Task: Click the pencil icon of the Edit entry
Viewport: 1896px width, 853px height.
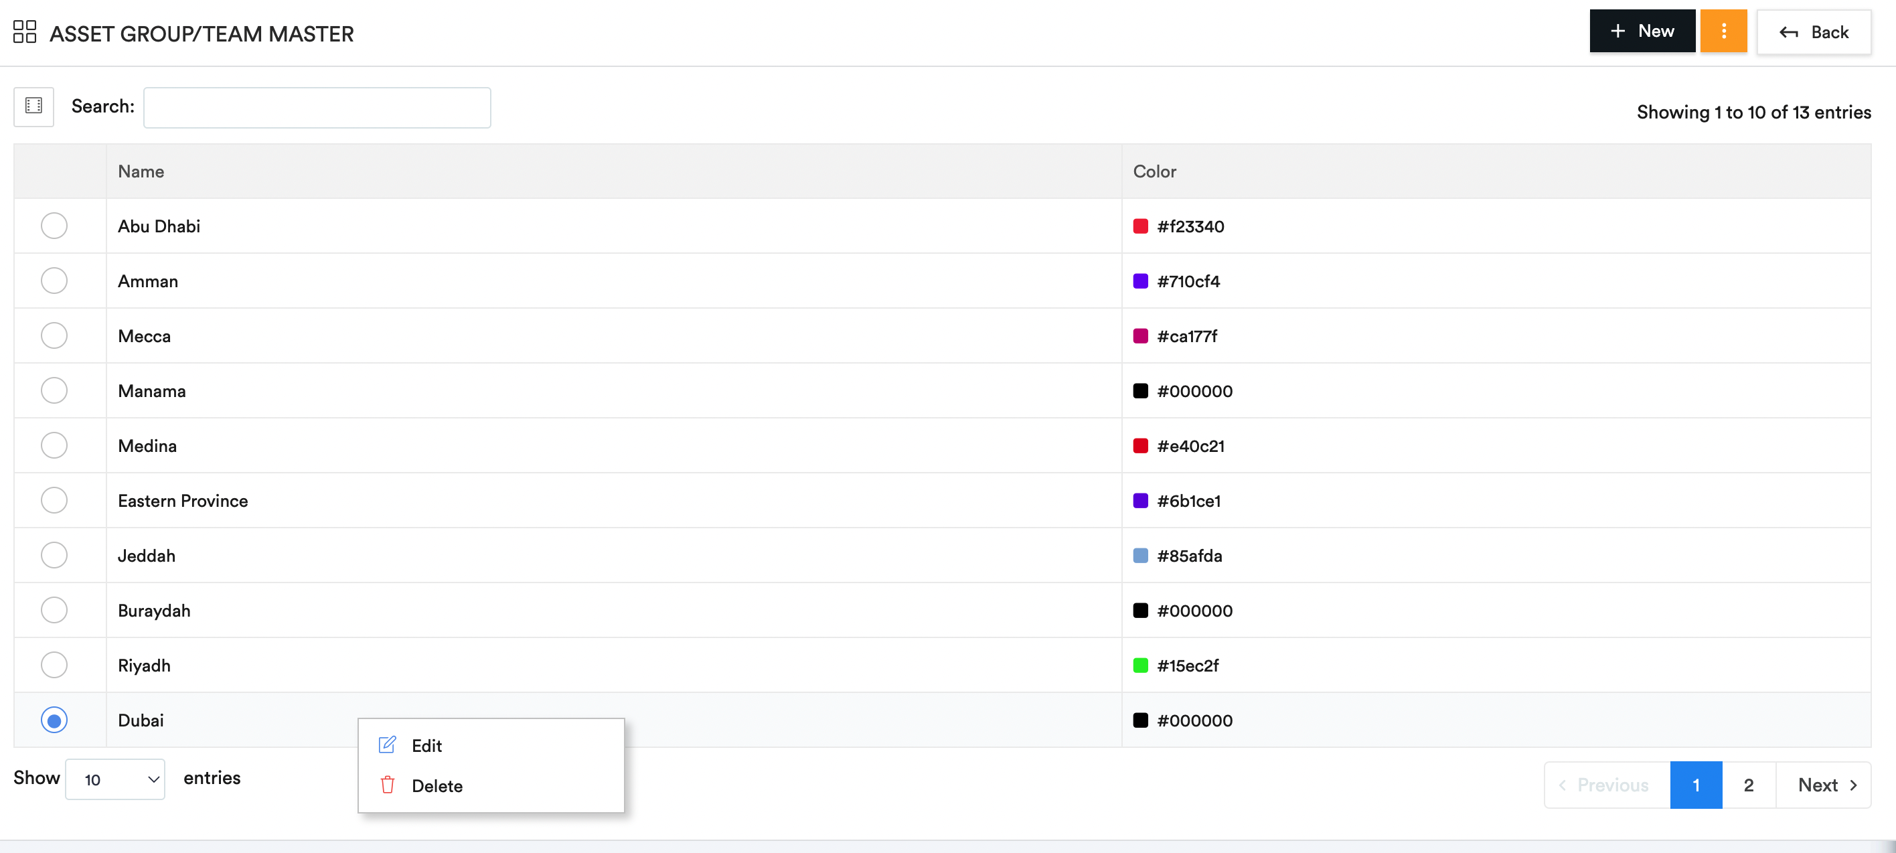Action: (x=387, y=745)
